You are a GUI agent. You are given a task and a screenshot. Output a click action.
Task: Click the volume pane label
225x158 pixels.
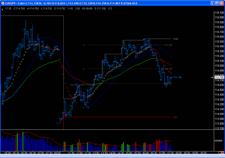coord(218,140)
